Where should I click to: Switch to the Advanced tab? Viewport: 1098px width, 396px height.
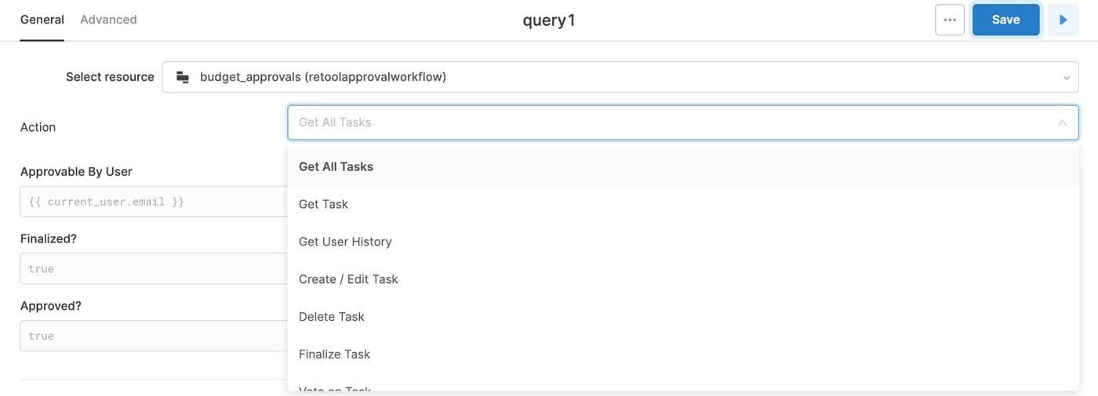[x=108, y=20]
